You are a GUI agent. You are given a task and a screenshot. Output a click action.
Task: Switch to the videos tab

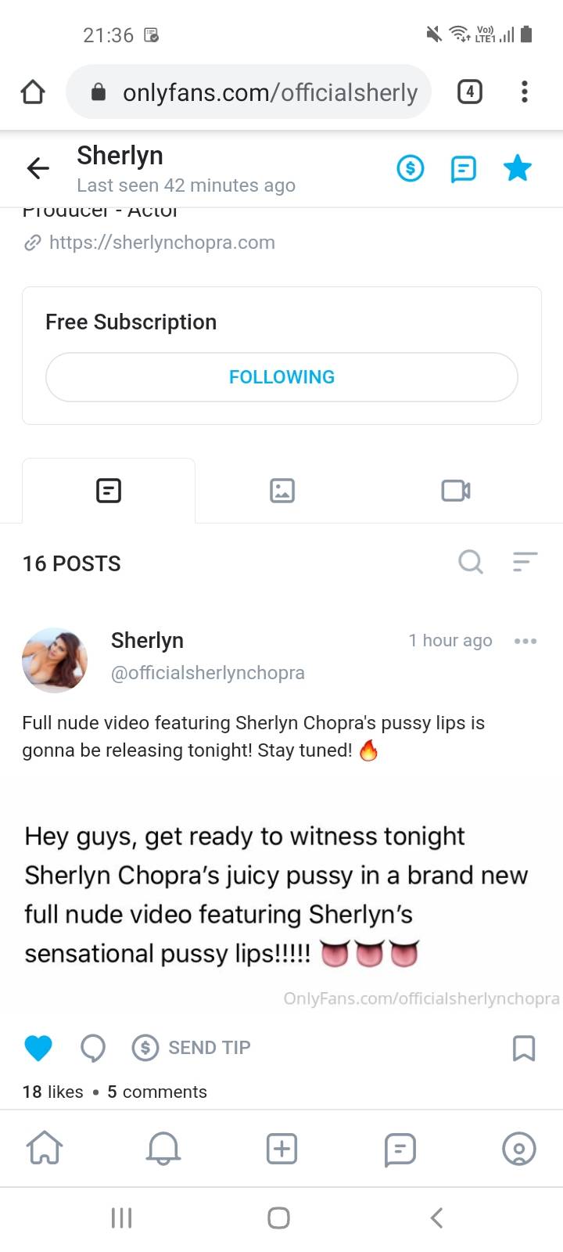[x=456, y=491]
